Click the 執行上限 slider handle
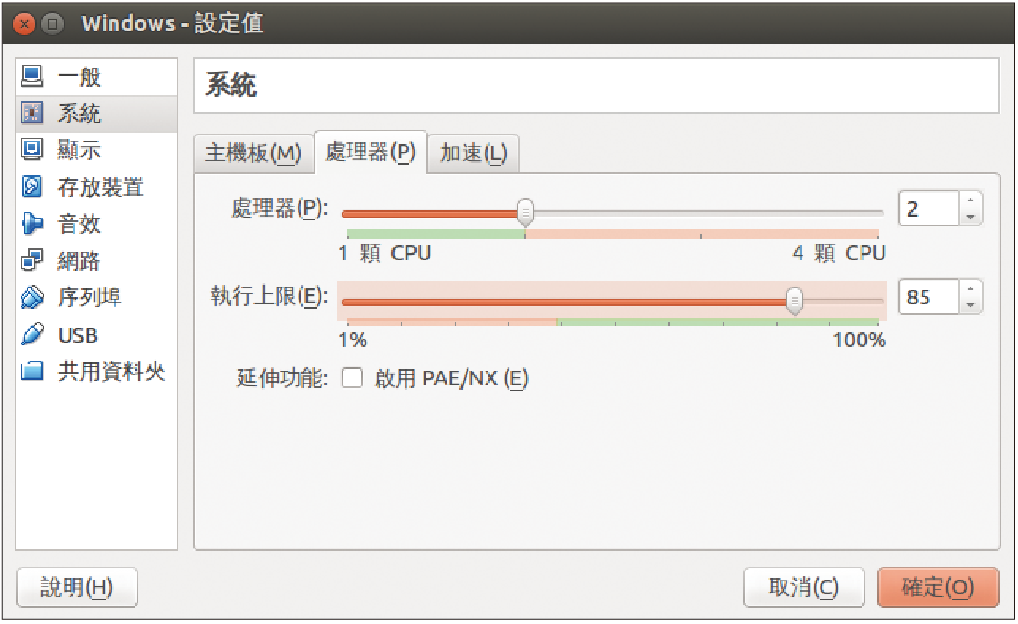 (x=794, y=302)
